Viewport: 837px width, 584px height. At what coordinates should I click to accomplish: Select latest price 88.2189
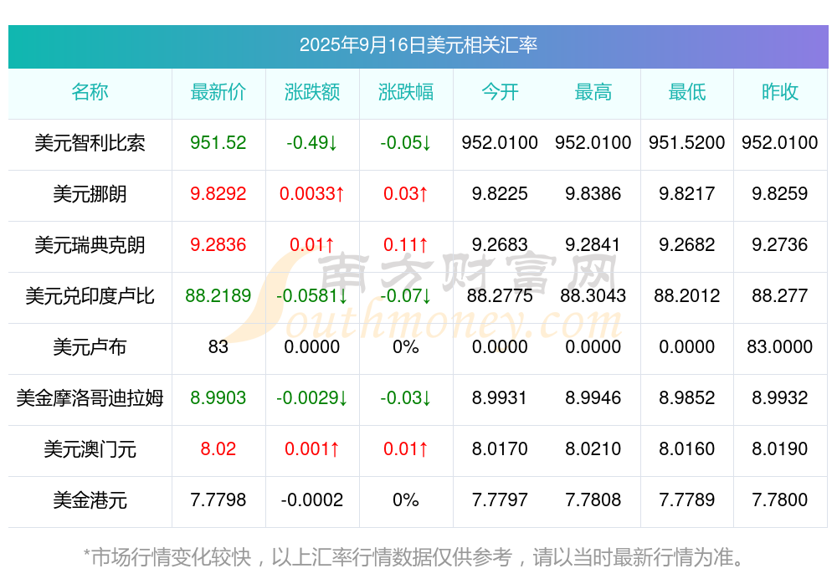(x=218, y=295)
